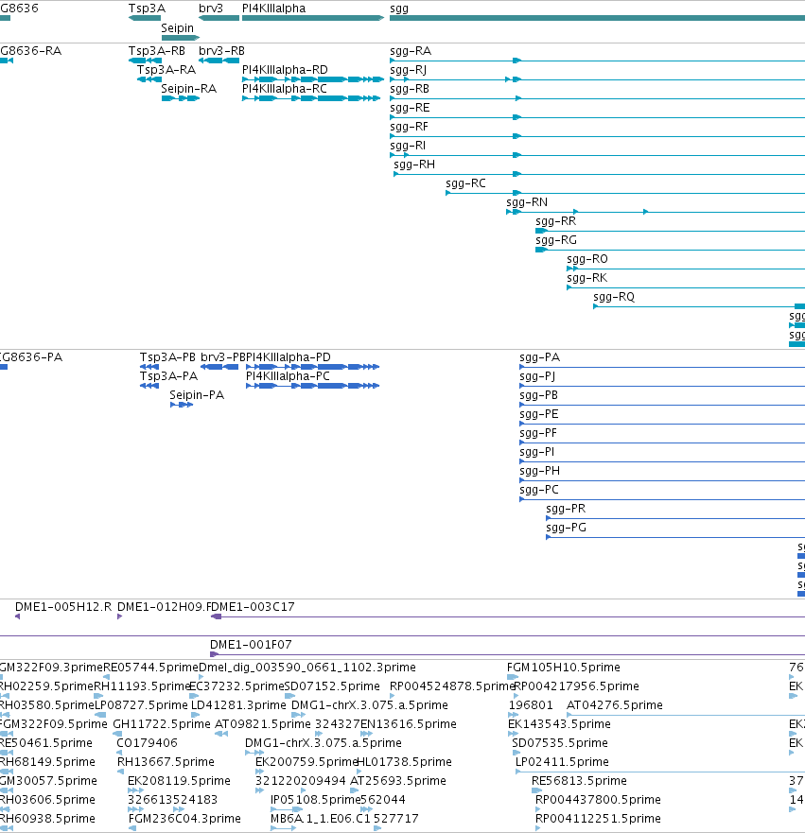Select the brv3 gene label

tap(211, 9)
